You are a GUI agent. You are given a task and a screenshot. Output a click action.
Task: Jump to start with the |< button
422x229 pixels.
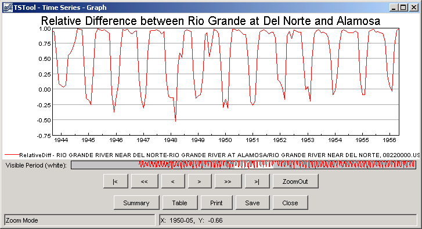(x=116, y=181)
